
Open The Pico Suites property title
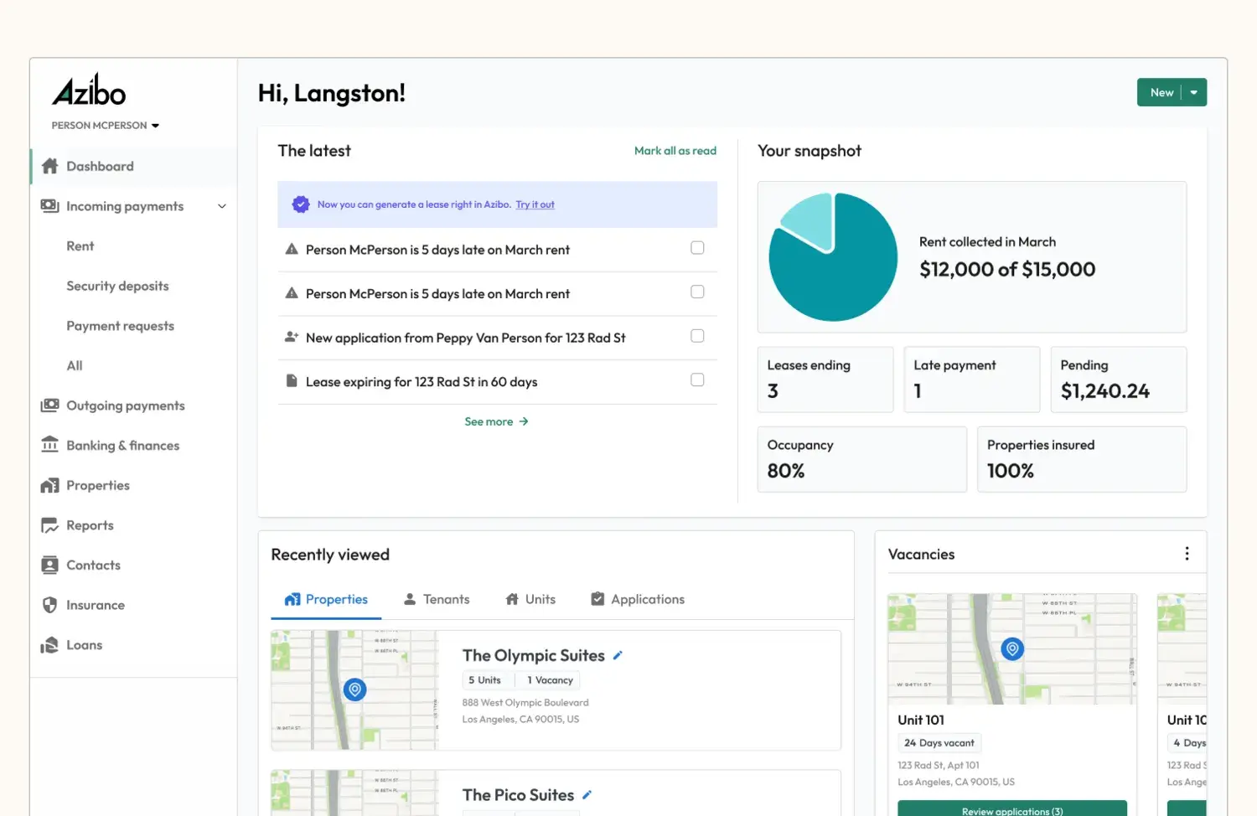coord(518,795)
